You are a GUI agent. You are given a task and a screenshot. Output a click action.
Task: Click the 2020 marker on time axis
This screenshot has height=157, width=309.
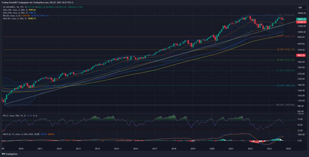(x=212, y=149)
